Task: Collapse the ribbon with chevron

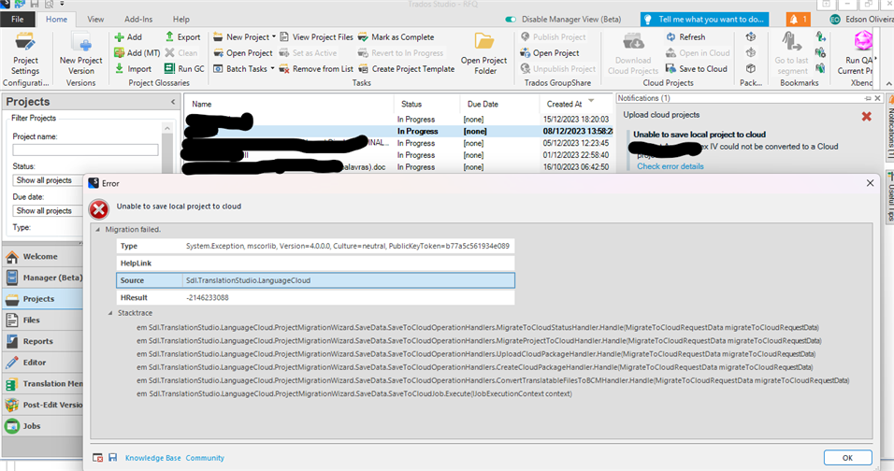Action: (x=889, y=84)
